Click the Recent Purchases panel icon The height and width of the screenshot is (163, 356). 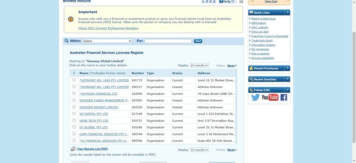pyautogui.click(x=251, y=68)
